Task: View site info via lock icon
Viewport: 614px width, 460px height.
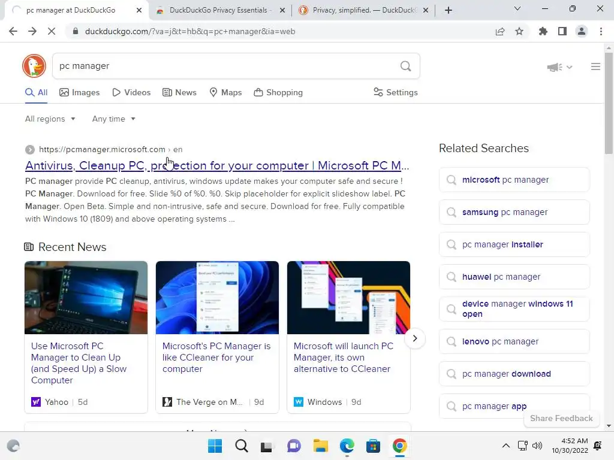Action: point(76,31)
